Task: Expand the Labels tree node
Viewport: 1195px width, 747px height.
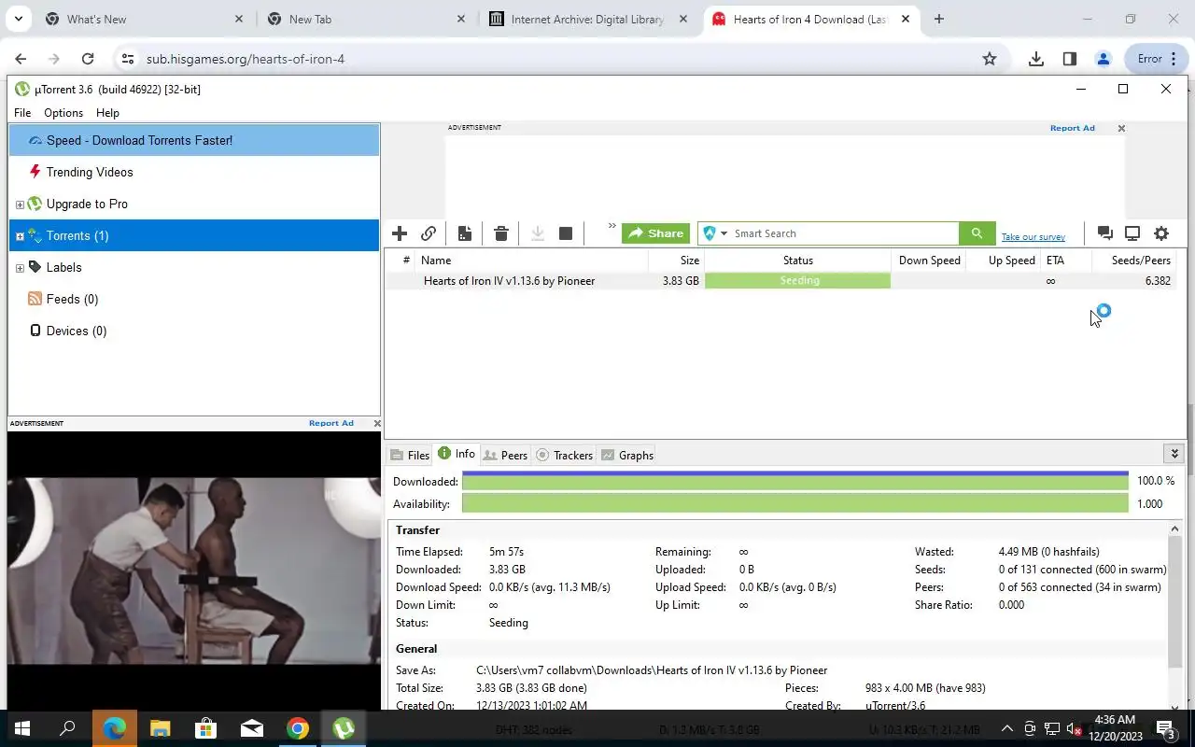Action: coord(20,268)
